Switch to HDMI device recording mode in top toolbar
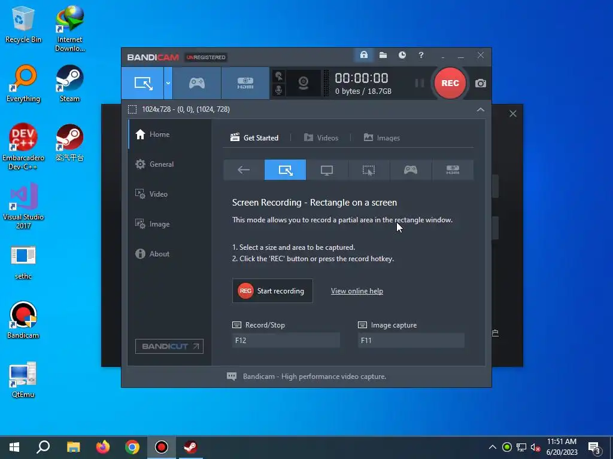 245,82
